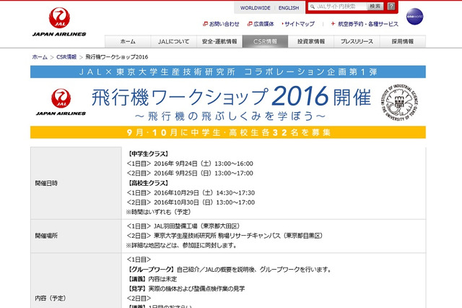Click the 開催日時 row header
This screenshot has width=462, height=308.
tap(76, 183)
